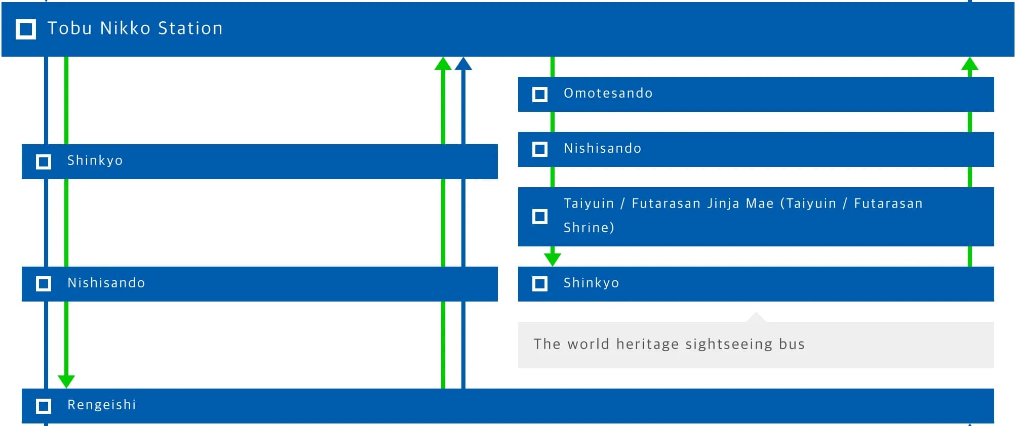The height and width of the screenshot is (426, 1015).
Task: Click the square icon next to Omotesando
Action: tap(540, 95)
